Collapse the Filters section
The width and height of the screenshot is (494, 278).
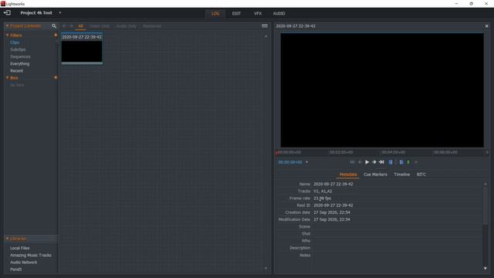point(7,36)
